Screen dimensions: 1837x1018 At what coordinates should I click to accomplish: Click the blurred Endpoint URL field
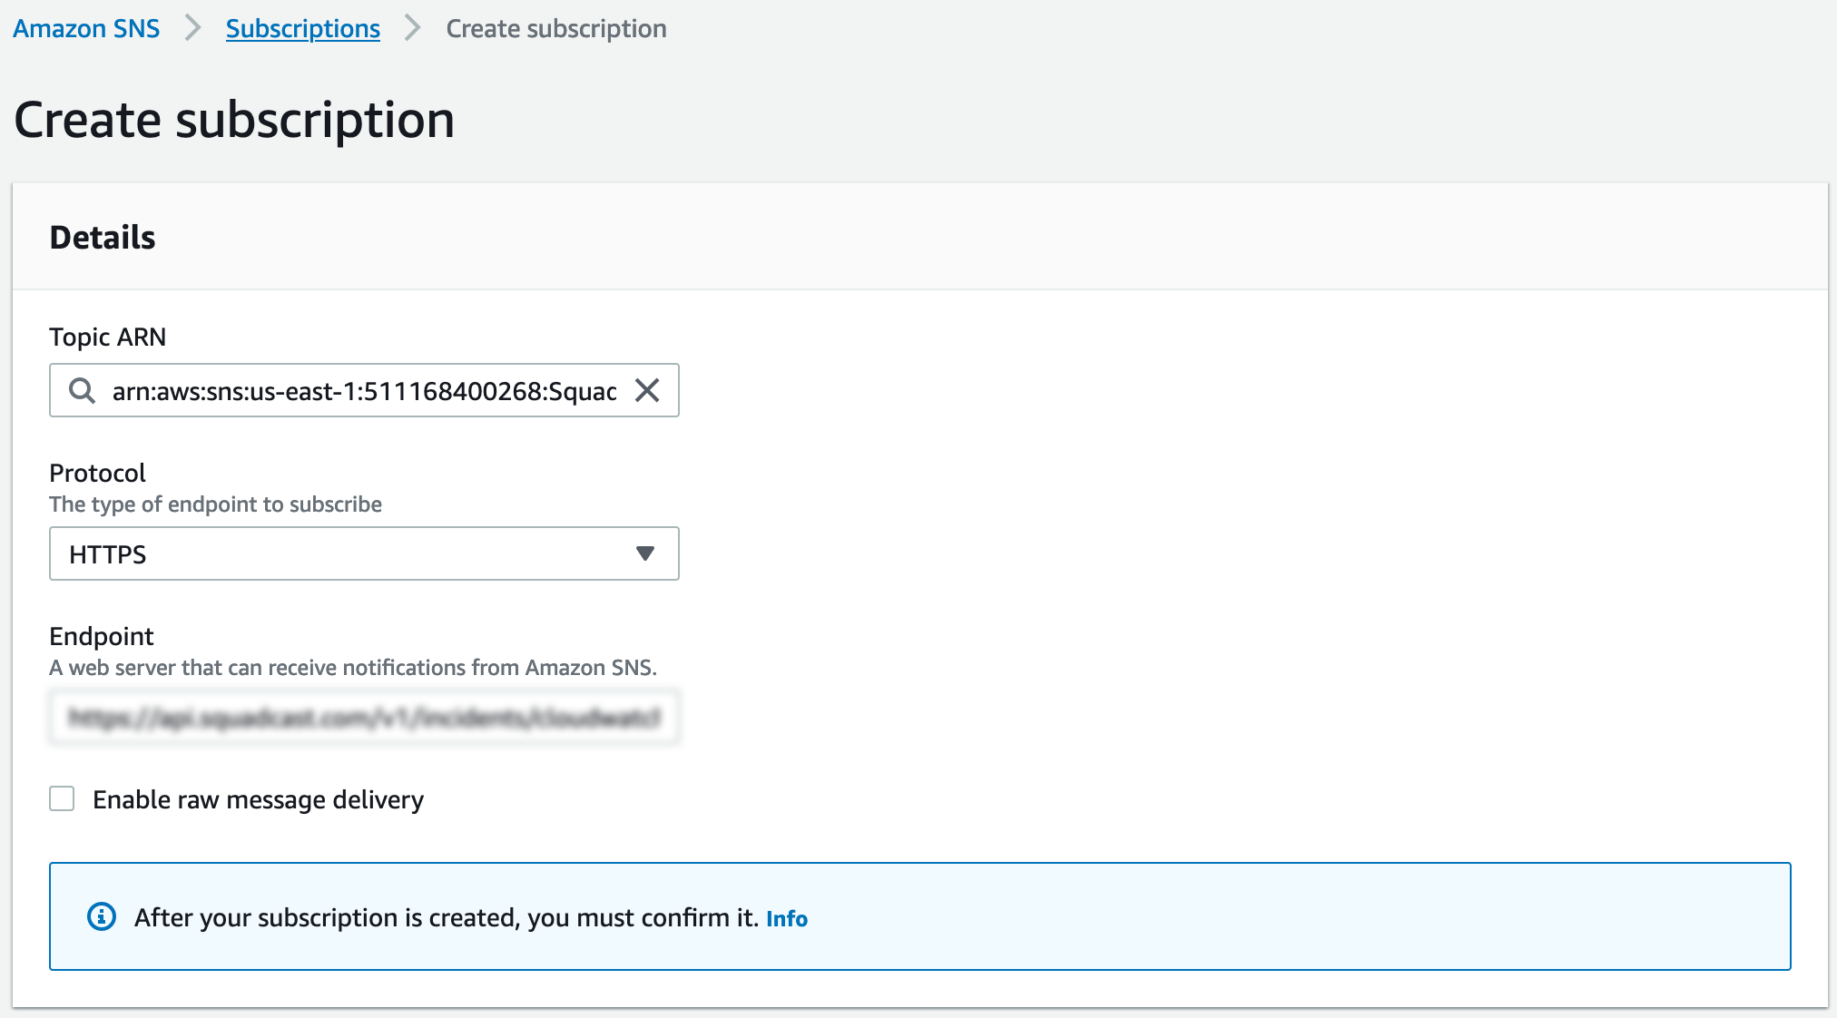tap(363, 716)
